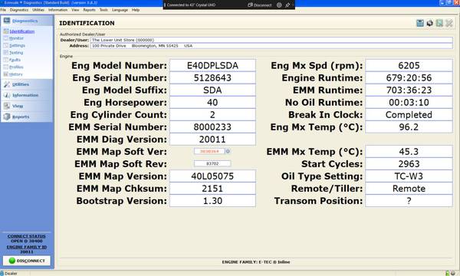Expand the Utilities section in the sidebar
460x276 pixels.
coord(27,84)
